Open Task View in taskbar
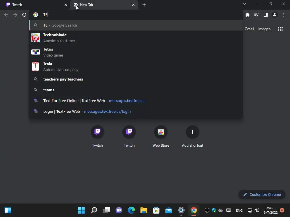 click(106, 210)
